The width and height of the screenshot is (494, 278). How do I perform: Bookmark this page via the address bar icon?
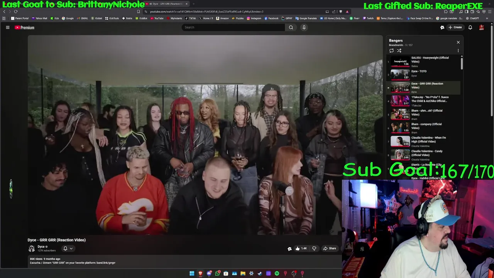[138, 12]
